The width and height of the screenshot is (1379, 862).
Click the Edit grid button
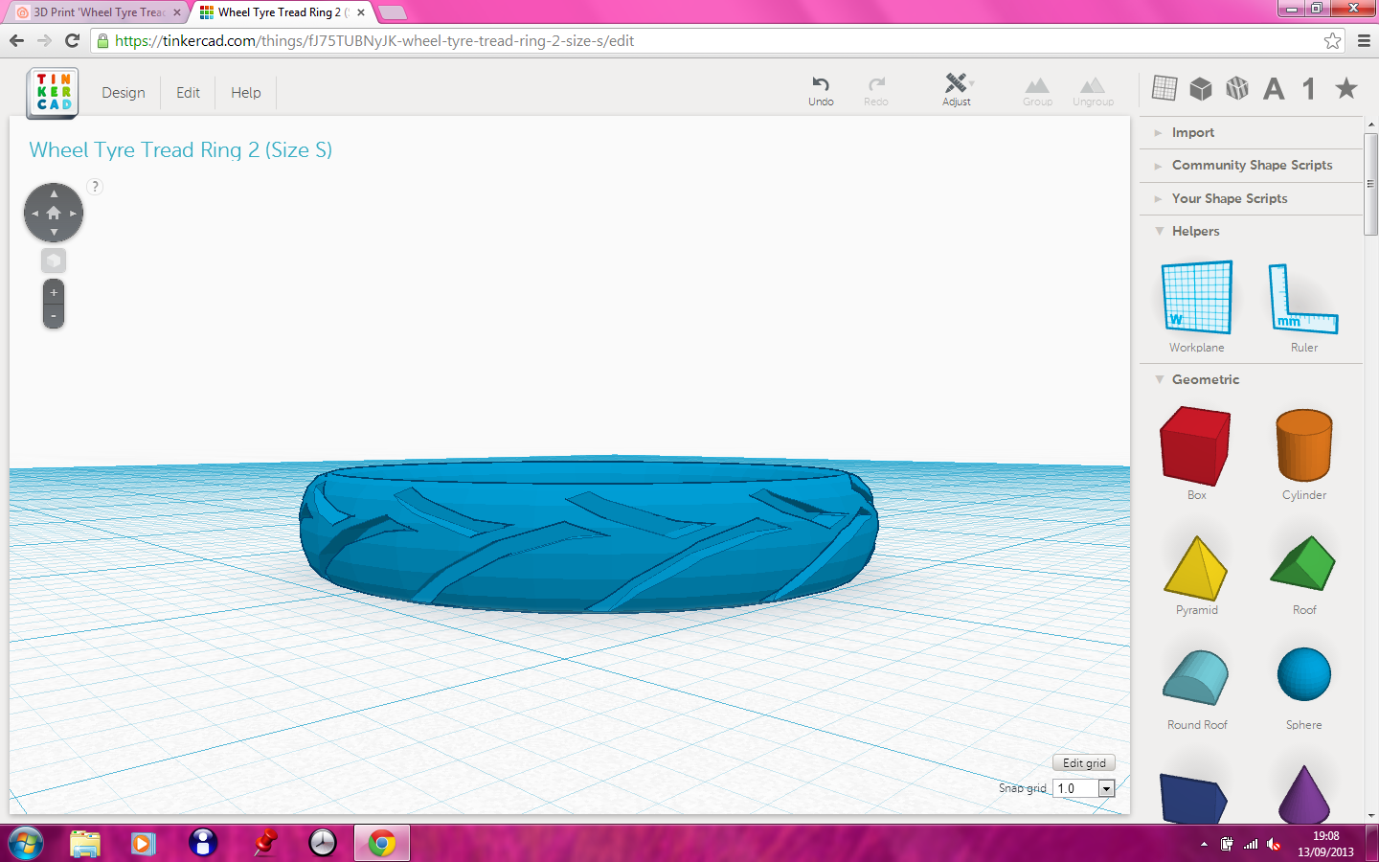tap(1084, 763)
